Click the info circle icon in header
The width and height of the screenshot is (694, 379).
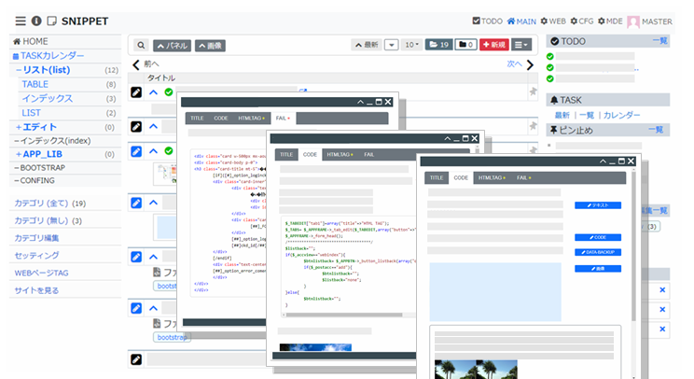click(x=36, y=21)
